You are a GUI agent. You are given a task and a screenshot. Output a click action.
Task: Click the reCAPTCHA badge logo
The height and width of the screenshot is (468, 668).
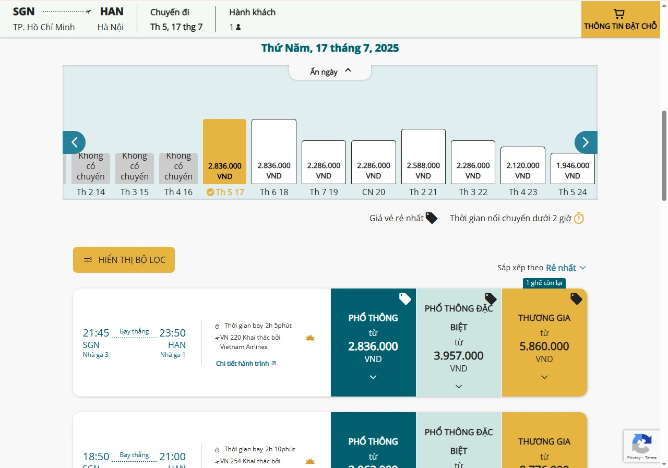pos(641,444)
